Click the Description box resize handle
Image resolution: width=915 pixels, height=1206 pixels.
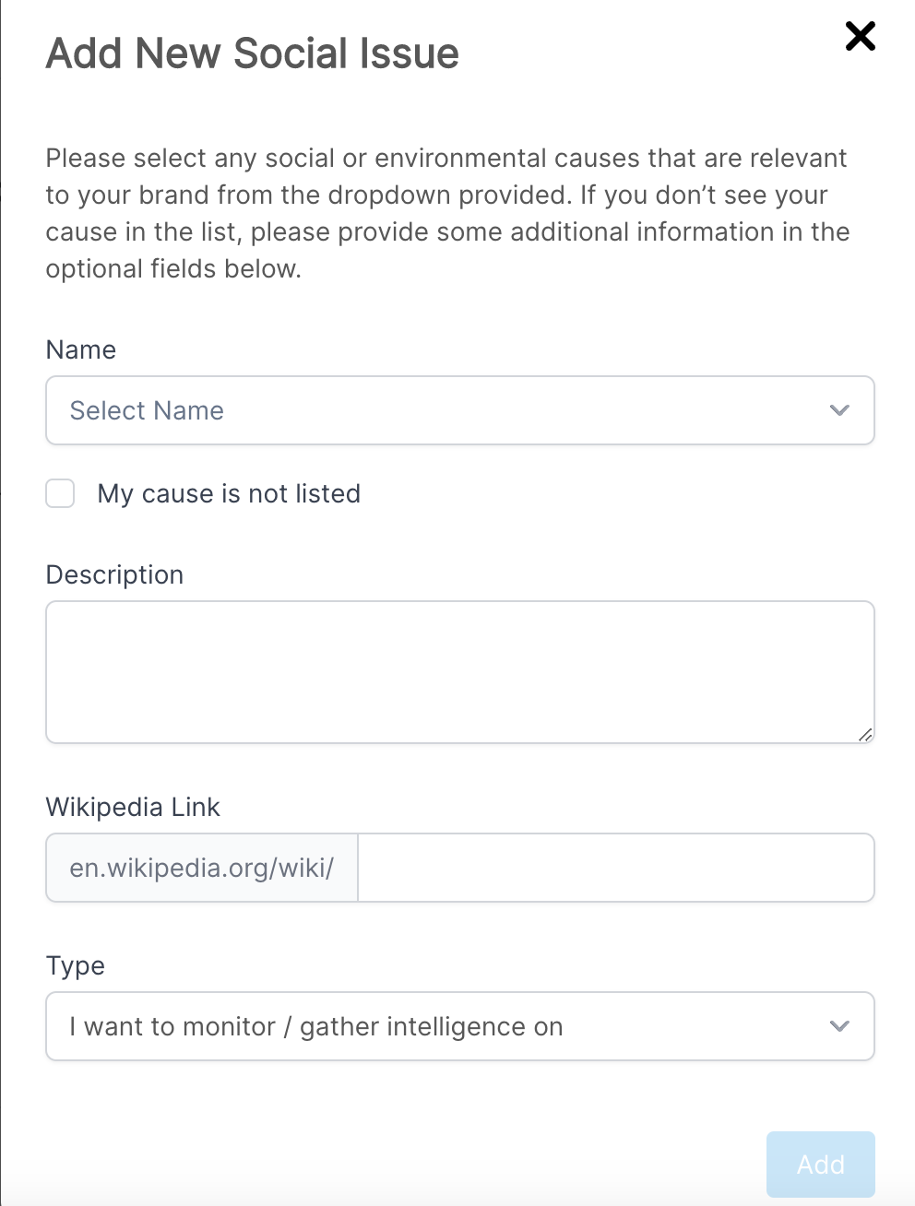pos(865,735)
